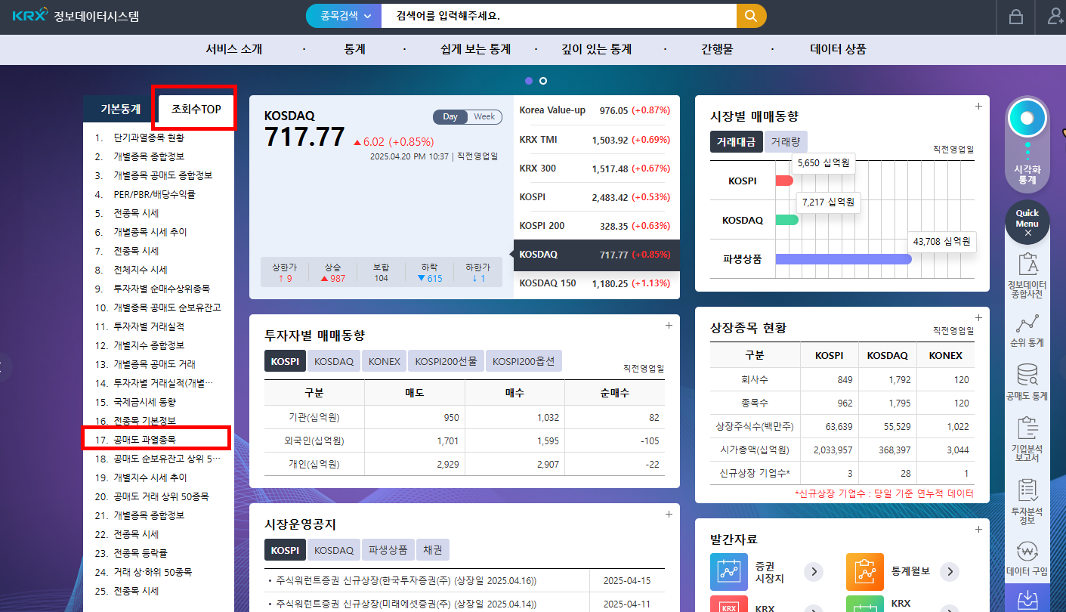Select KOSPI 200 index row
This screenshot has height=612, width=1066.
coord(596,226)
